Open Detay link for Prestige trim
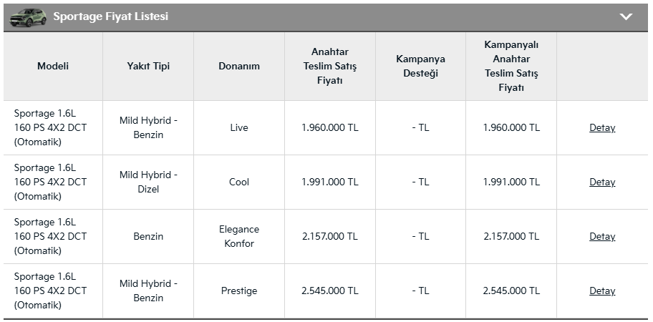This screenshot has width=653, height=322. 602,291
